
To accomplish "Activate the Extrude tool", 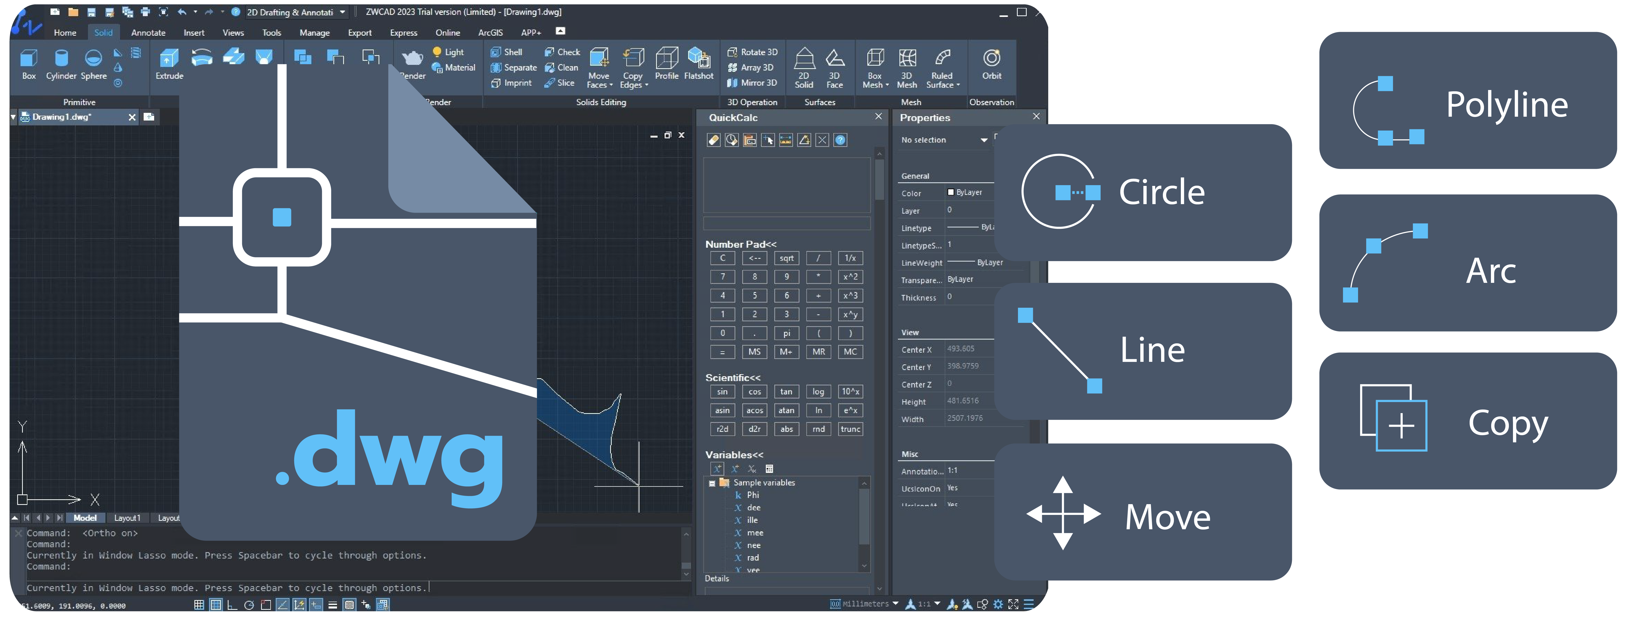I will (169, 64).
